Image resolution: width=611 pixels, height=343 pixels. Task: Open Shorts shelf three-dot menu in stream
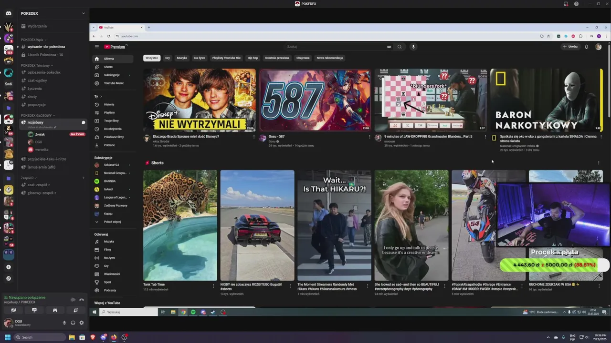tap(599, 163)
